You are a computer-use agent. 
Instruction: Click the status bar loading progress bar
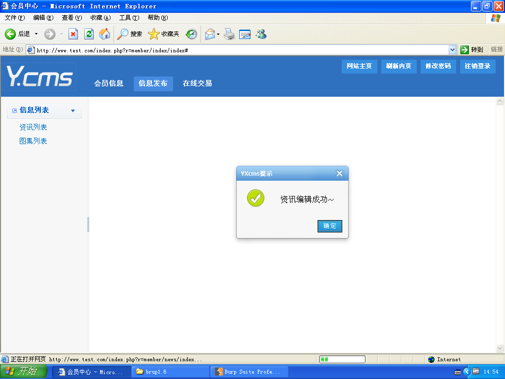tap(342, 359)
